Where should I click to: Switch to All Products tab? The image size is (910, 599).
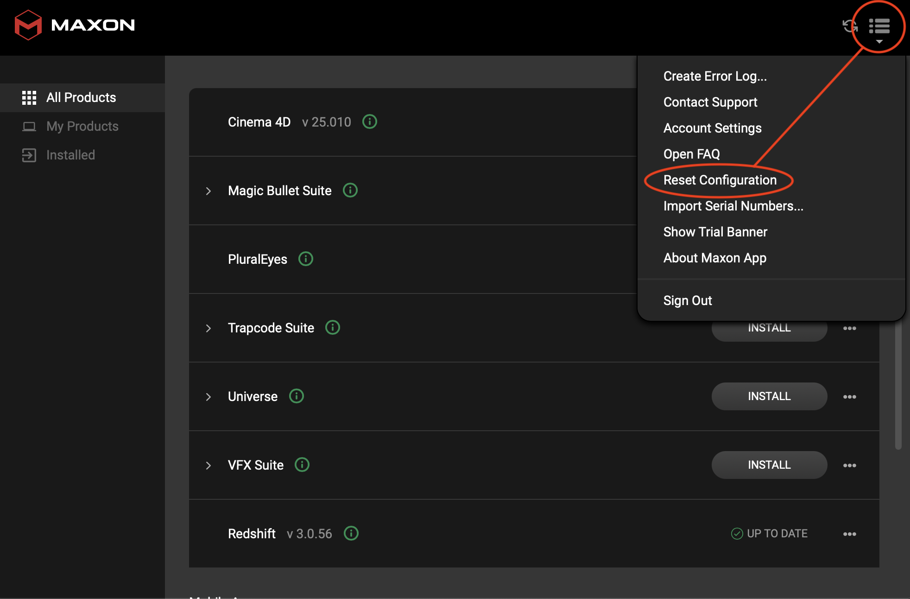pos(82,98)
